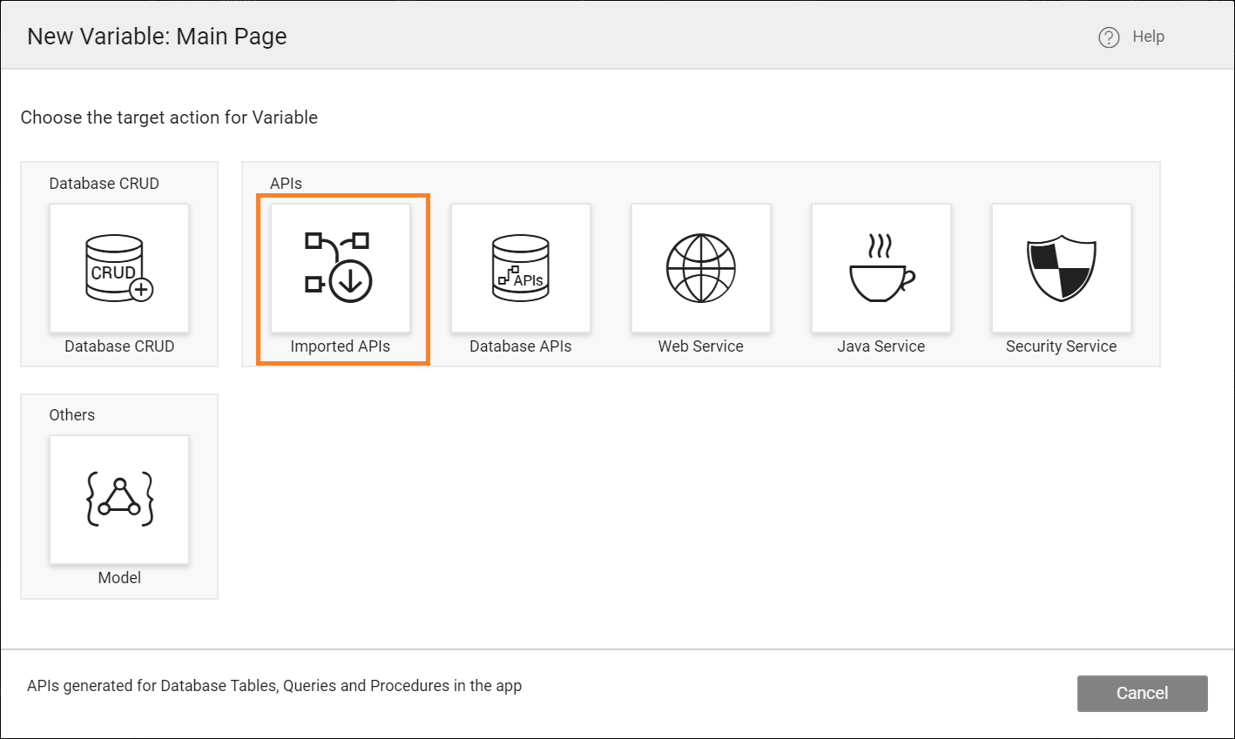Select the Web Service globe icon
This screenshot has height=739, width=1235.
tap(700, 268)
